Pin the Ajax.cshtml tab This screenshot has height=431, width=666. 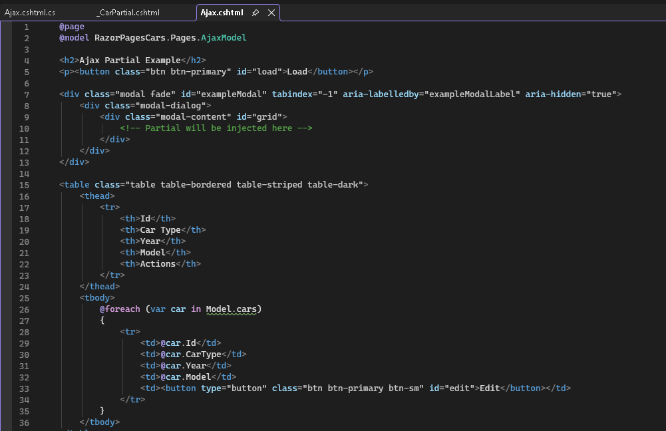click(255, 13)
